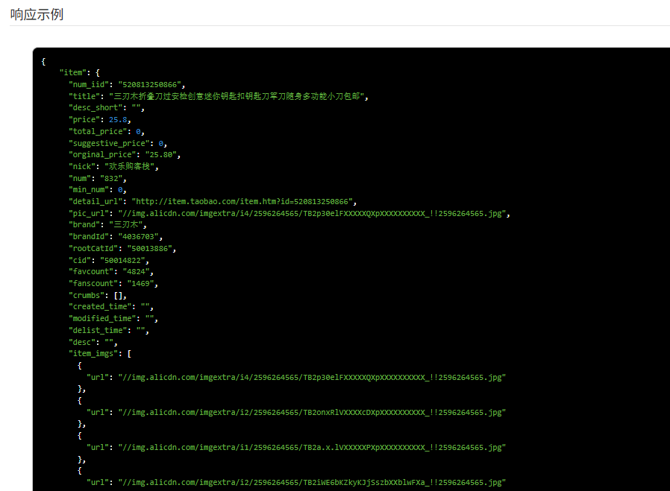Image resolution: width=670 pixels, height=491 pixels.
Task: Click the url containing TB2iWE6bKZkyKJjSszb
Action: 312,483
